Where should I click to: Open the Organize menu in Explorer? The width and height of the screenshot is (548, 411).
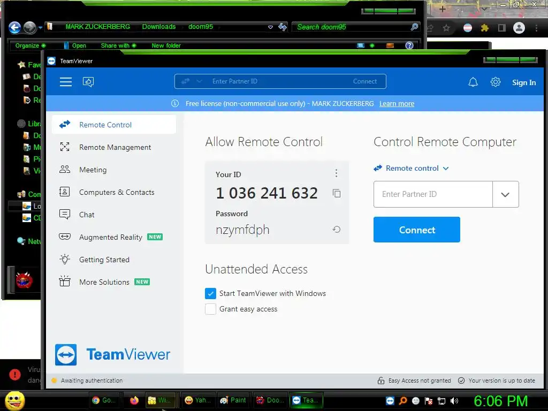click(x=30, y=45)
